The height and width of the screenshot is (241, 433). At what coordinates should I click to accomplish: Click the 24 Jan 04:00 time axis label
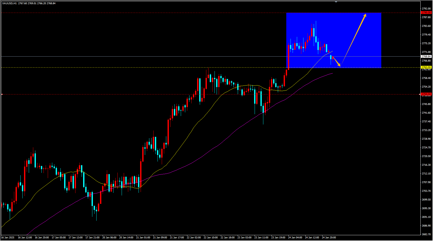tap(295, 238)
